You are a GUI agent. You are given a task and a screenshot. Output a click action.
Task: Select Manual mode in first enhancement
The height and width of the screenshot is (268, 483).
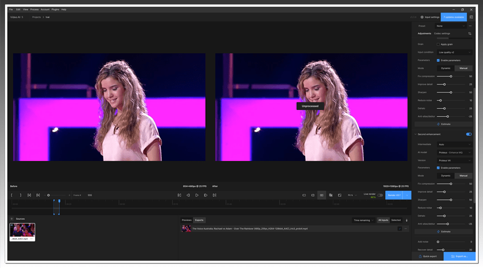(x=463, y=68)
